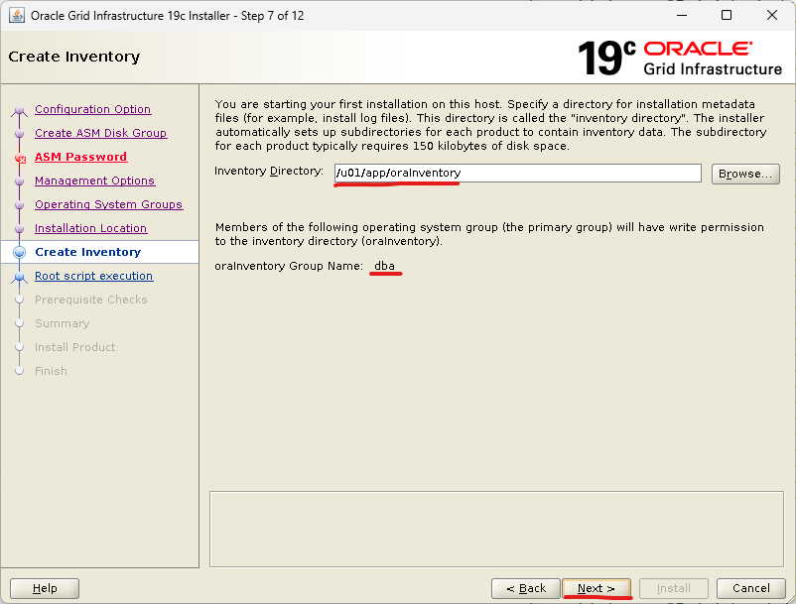796x604 pixels.
Task: Click the Oracle 19c Grid Infrastructure logo
Action: click(x=680, y=58)
